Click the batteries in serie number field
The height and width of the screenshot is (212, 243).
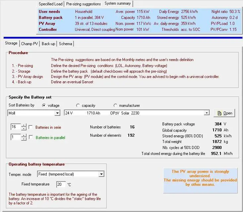click(x=15, y=127)
